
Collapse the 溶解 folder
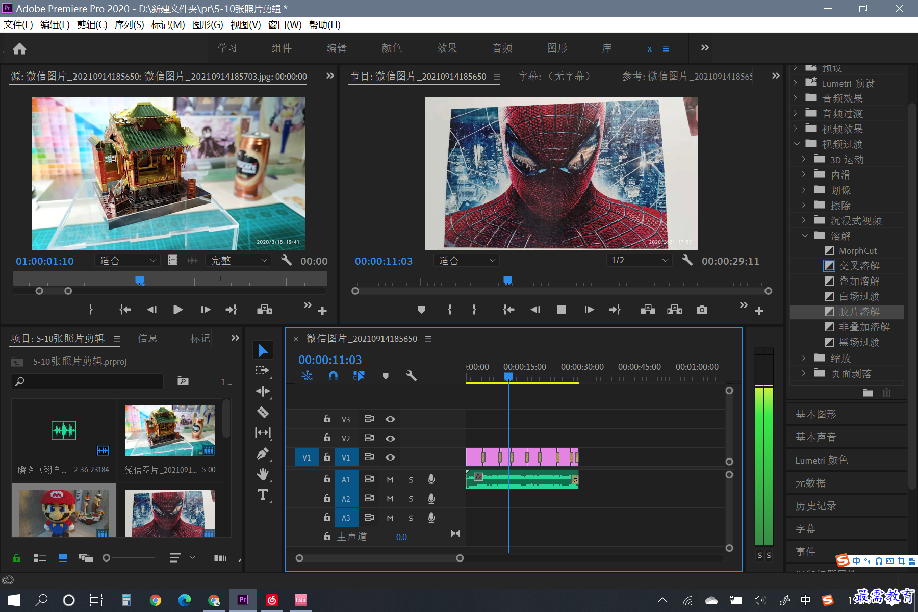click(805, 236)
